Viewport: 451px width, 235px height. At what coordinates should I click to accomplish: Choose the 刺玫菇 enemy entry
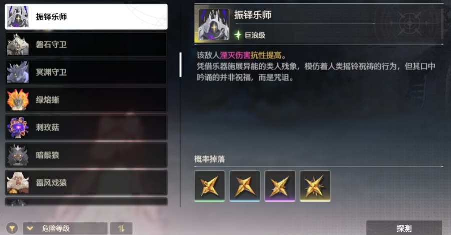86,127
